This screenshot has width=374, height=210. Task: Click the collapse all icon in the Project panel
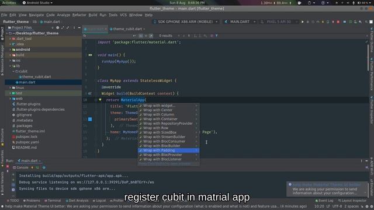[68, 27]
